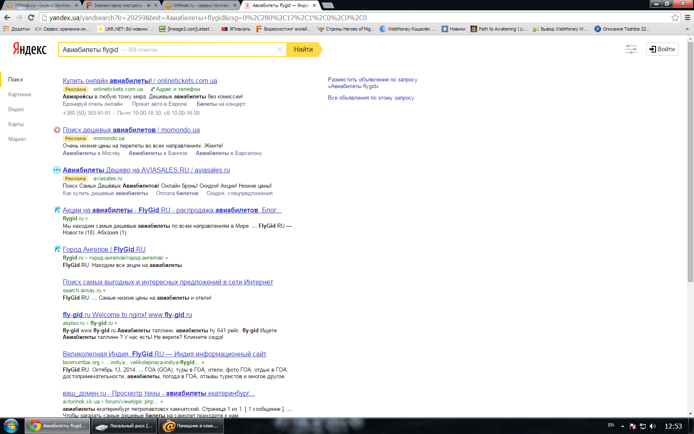
Task: Click the momondo favicon next to result
Action: click(57, 130)
